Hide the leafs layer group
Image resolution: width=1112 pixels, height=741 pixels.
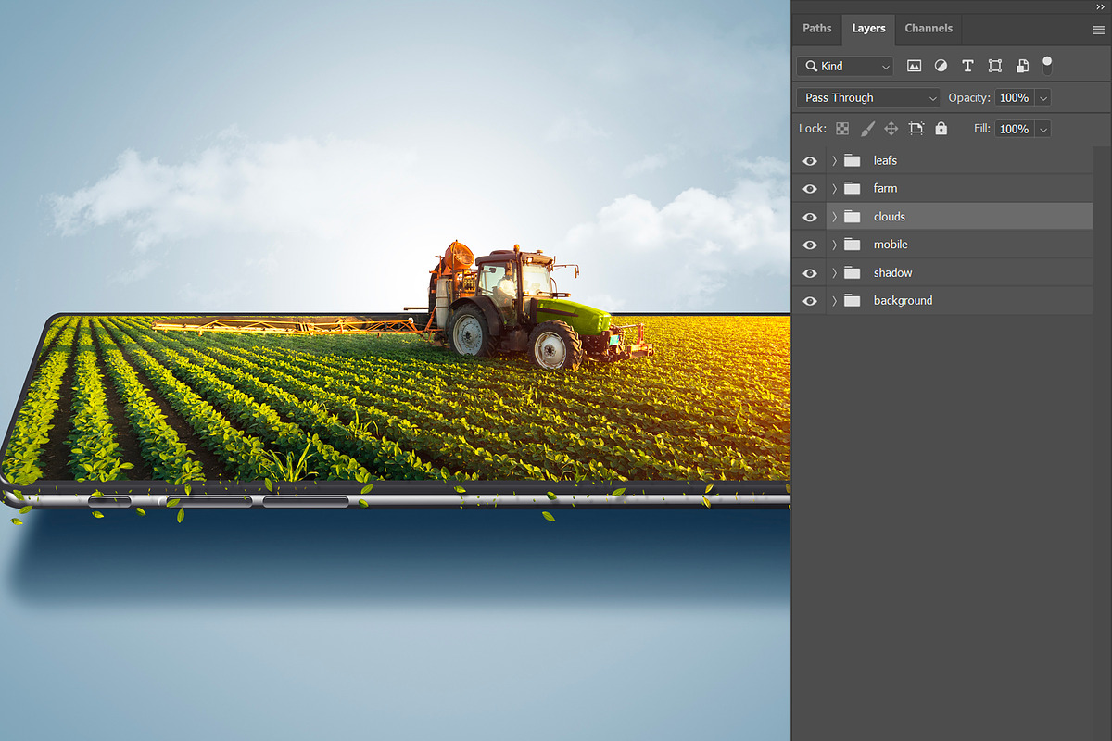point(810,160)
